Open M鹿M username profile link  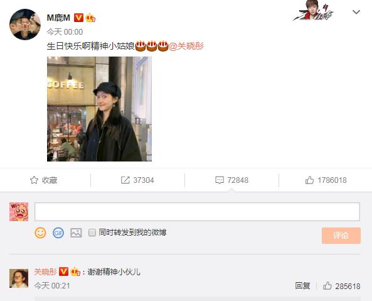click(x=58, y=18)
